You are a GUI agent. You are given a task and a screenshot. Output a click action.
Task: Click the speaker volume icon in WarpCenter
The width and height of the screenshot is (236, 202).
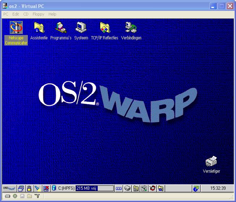144,188
